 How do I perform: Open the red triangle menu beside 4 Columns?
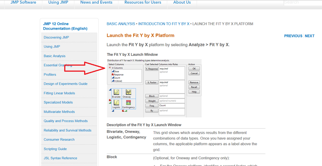[110, 67]
